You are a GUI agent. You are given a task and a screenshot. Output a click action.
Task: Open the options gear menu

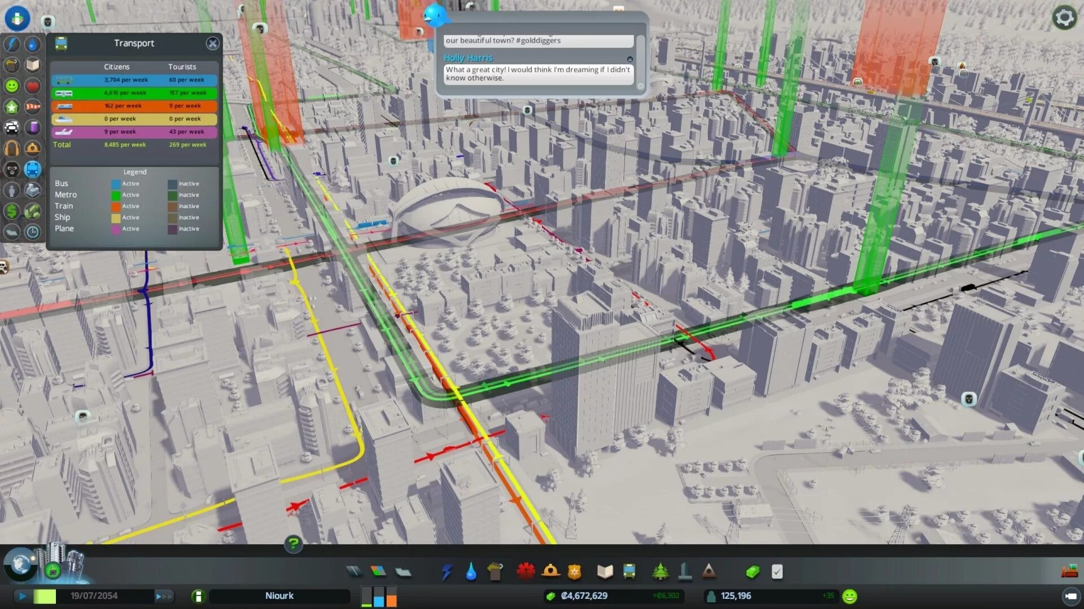(1064, 18)
